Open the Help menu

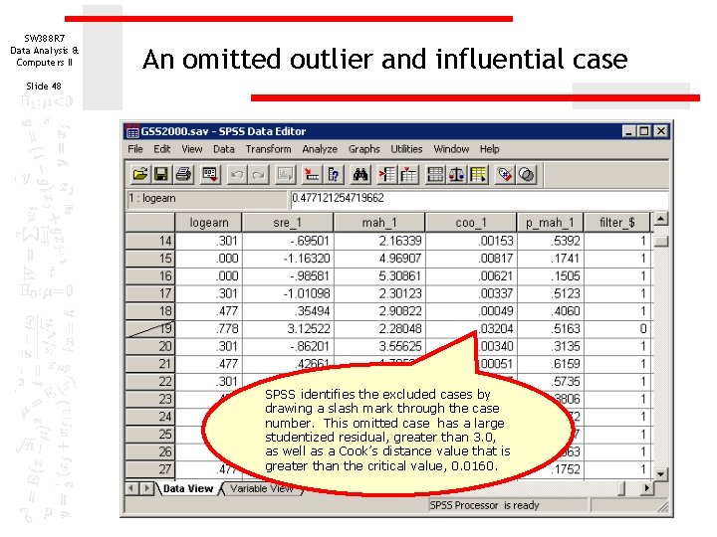(489, 149)
